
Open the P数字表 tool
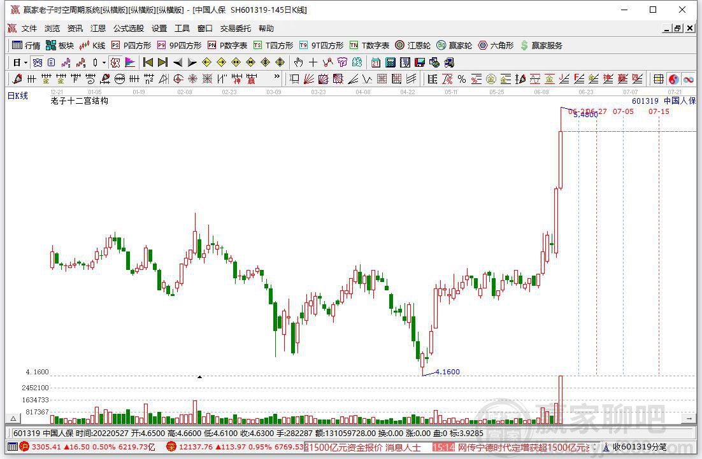pyautogui.click(x=227, y=45)
